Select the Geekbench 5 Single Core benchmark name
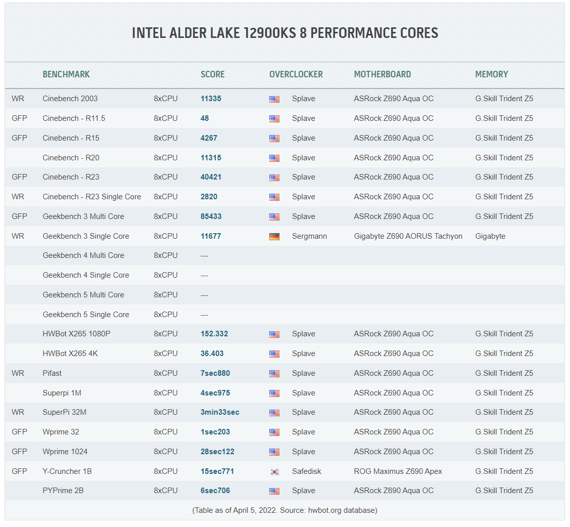 [86, 314]
